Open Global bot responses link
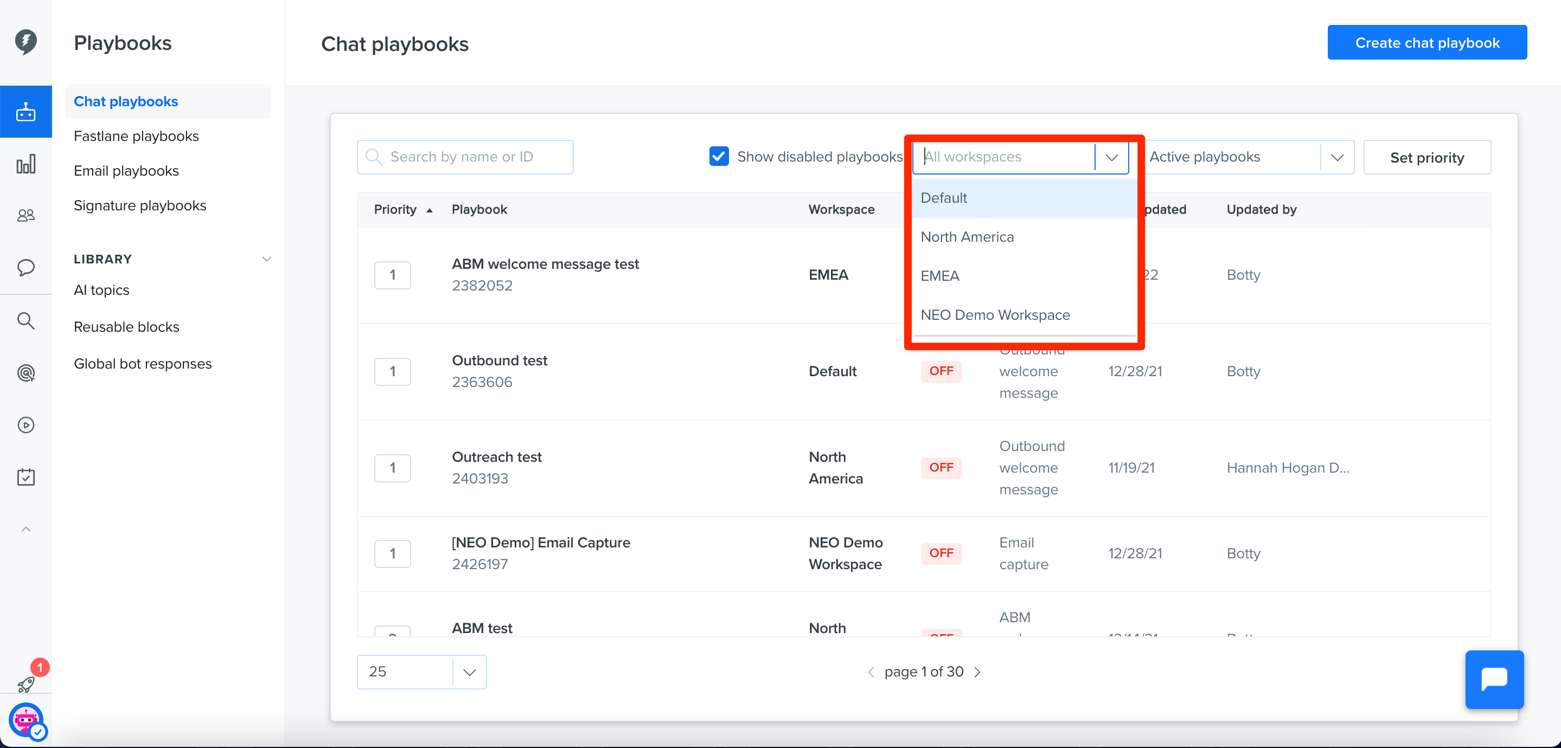The width and height of the screenshot is (1561, 748). tap(143, 364)
